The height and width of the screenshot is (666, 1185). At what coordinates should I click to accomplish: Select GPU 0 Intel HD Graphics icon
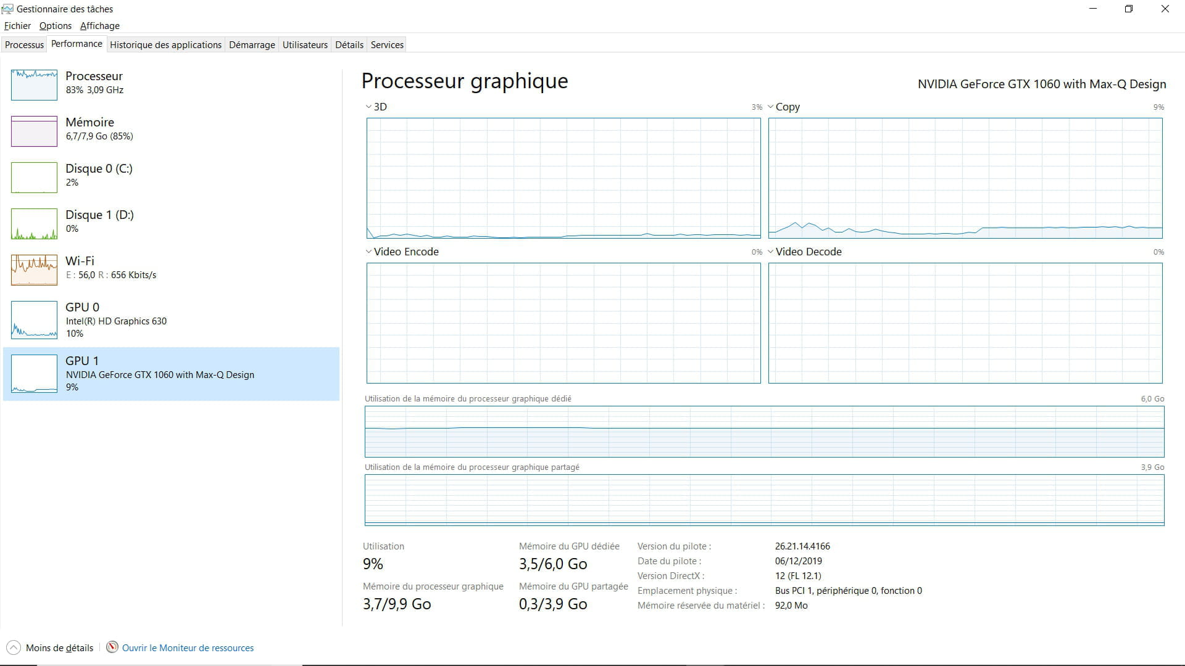point(34,319)
